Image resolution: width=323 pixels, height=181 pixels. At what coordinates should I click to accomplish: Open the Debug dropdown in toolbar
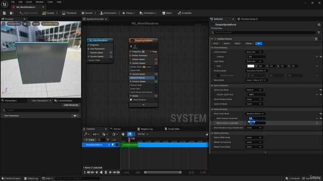(128, 13)
